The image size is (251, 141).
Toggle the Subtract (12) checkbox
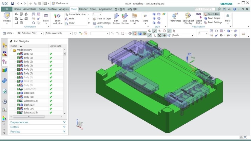pyautogui.click(x=18, y=101)
